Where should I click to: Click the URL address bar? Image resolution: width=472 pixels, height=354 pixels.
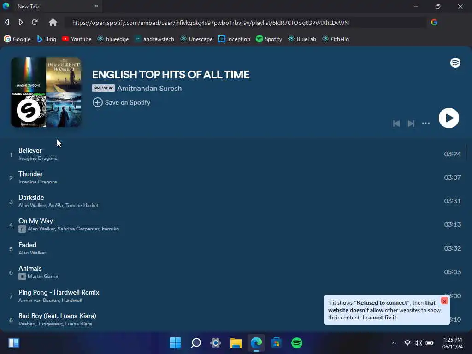(x=245, y=23)
